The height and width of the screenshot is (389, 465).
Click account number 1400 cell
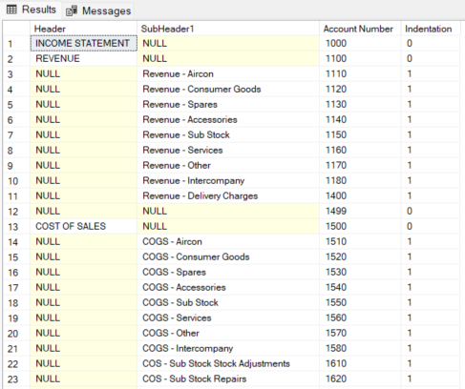click(360, 195)
